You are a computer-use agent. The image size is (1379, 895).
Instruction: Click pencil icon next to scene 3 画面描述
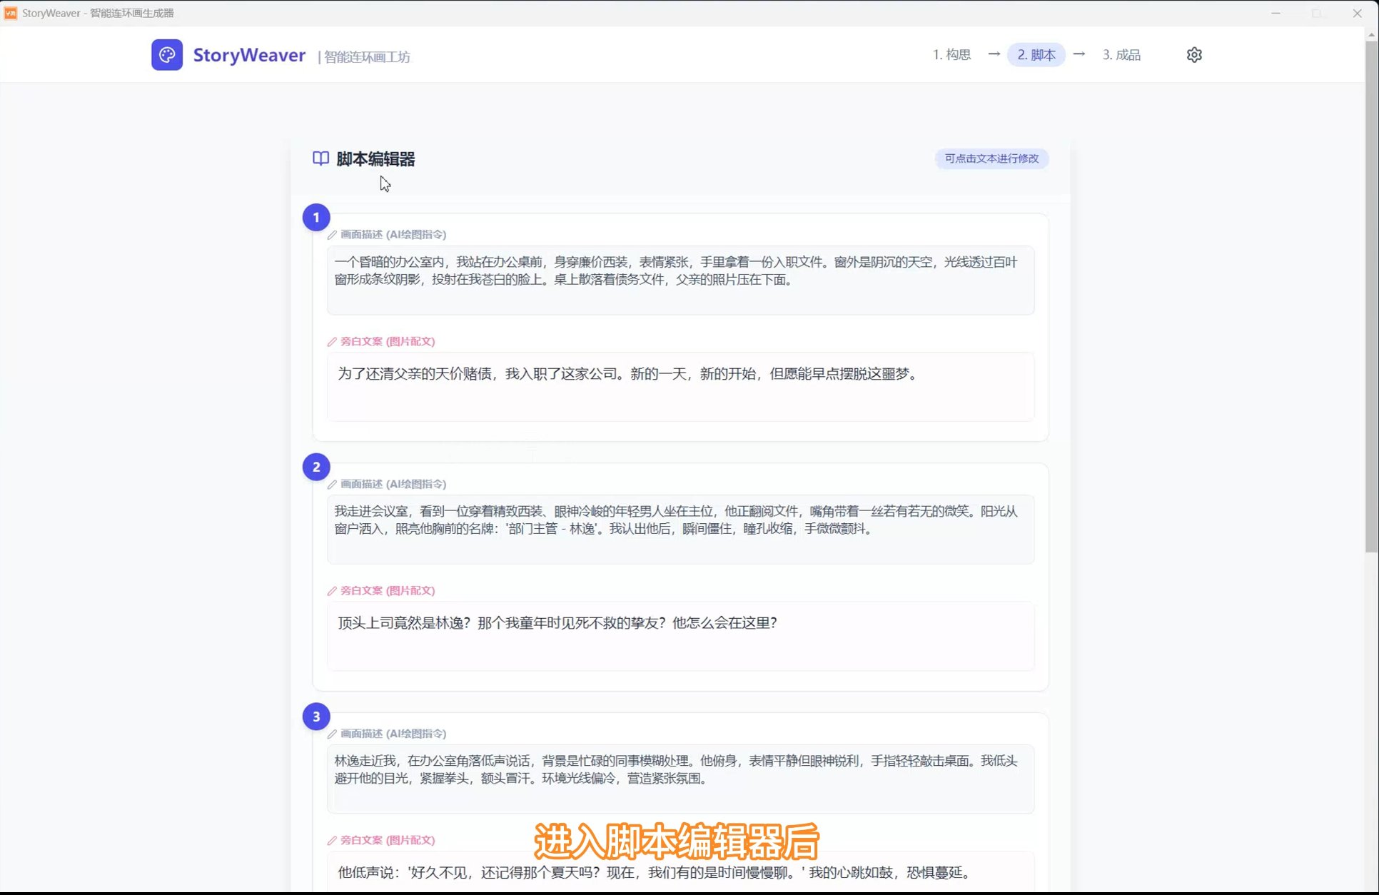tap(332, 734)
